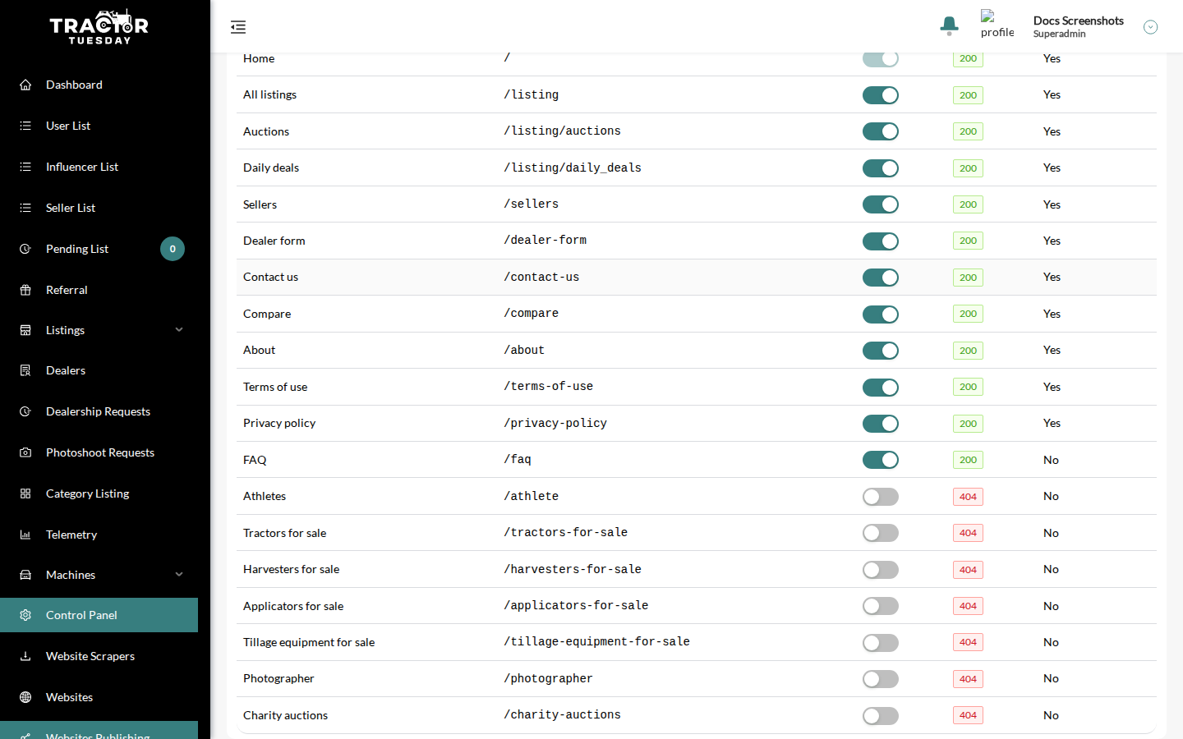Click the Referral gift icon
Viewport: 1183px width, 739px height.
25,290
